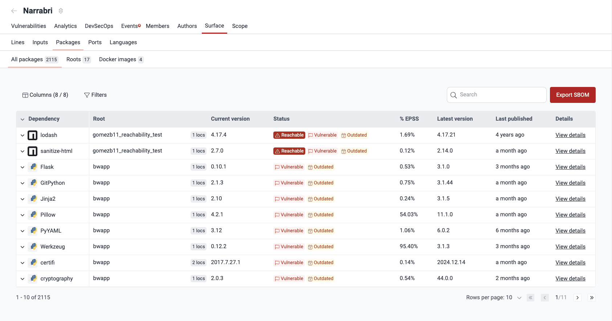Image resolution: width=612 pixels, height=321 pixels.
Task: Click the Python icon beside certifi
Action: pyautogui.click(x=33, y=262)
